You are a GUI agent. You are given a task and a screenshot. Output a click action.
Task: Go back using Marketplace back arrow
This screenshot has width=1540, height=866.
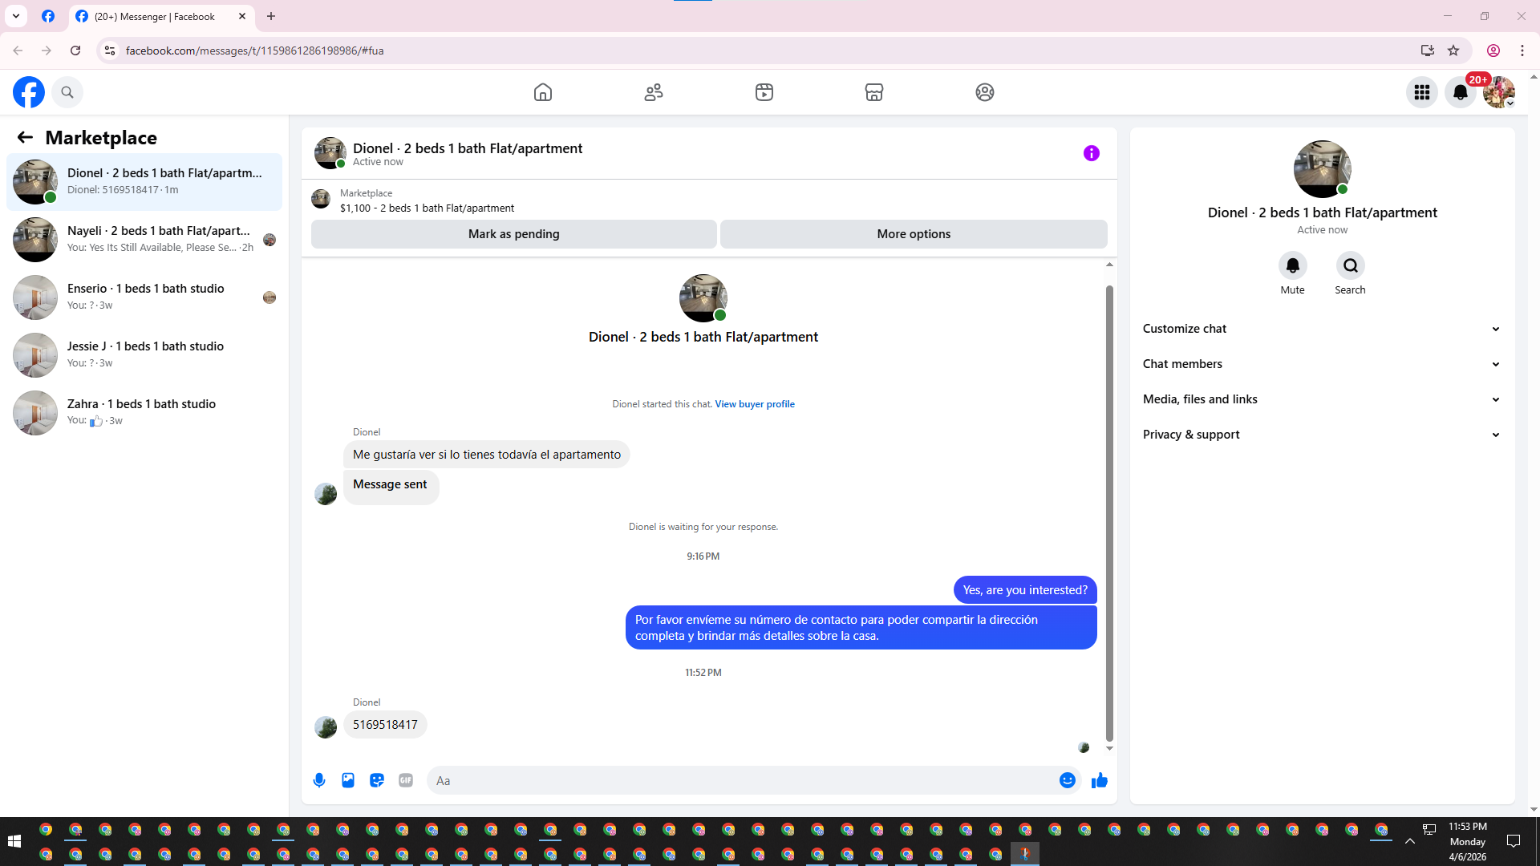25,138
